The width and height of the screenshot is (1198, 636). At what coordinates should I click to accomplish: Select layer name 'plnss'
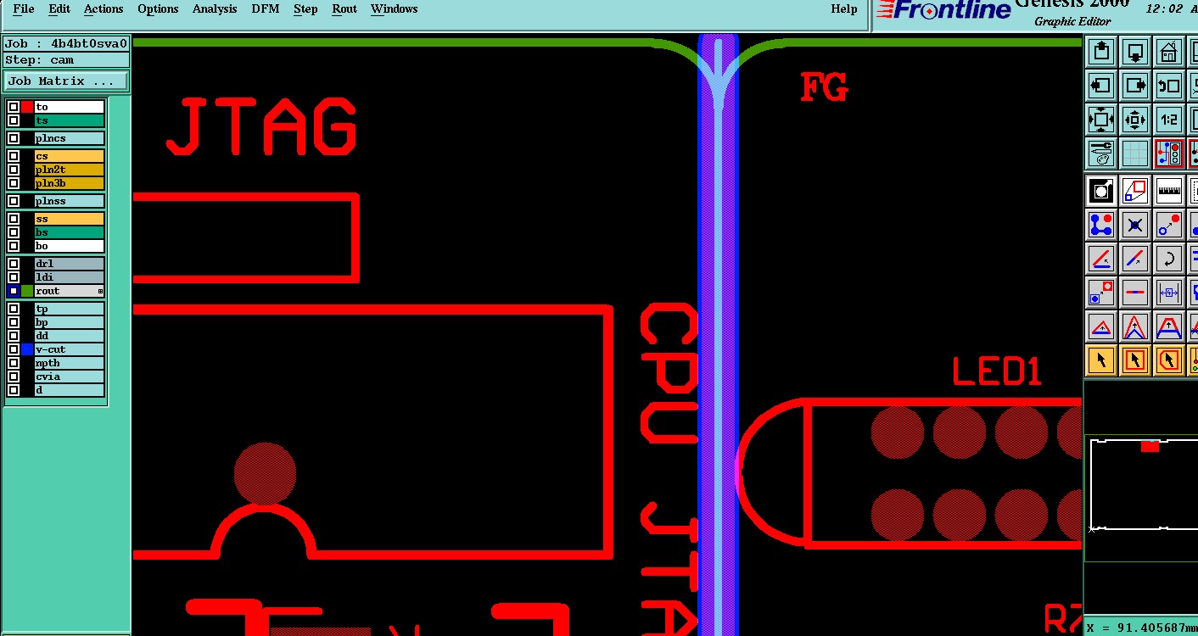click(70, 201)
